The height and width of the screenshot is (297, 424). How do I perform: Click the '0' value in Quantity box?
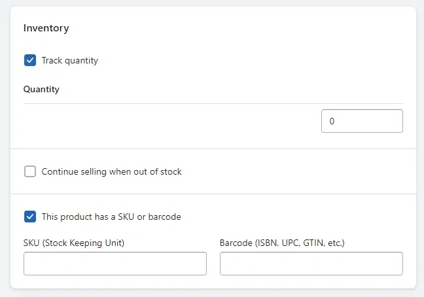332,121
